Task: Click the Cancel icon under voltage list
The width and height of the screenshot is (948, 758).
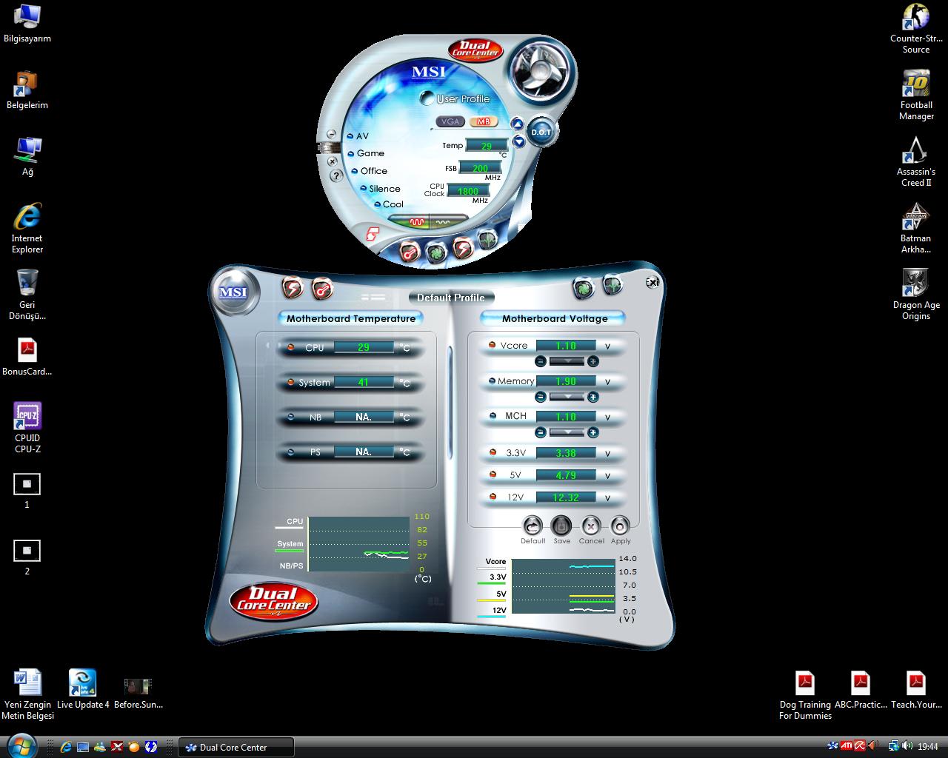Action: click(x=590, y=526)
